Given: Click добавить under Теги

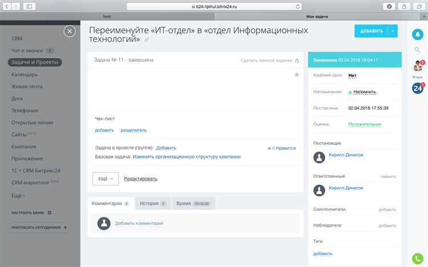Looking at the screenshot, I should tap(322, 254).
